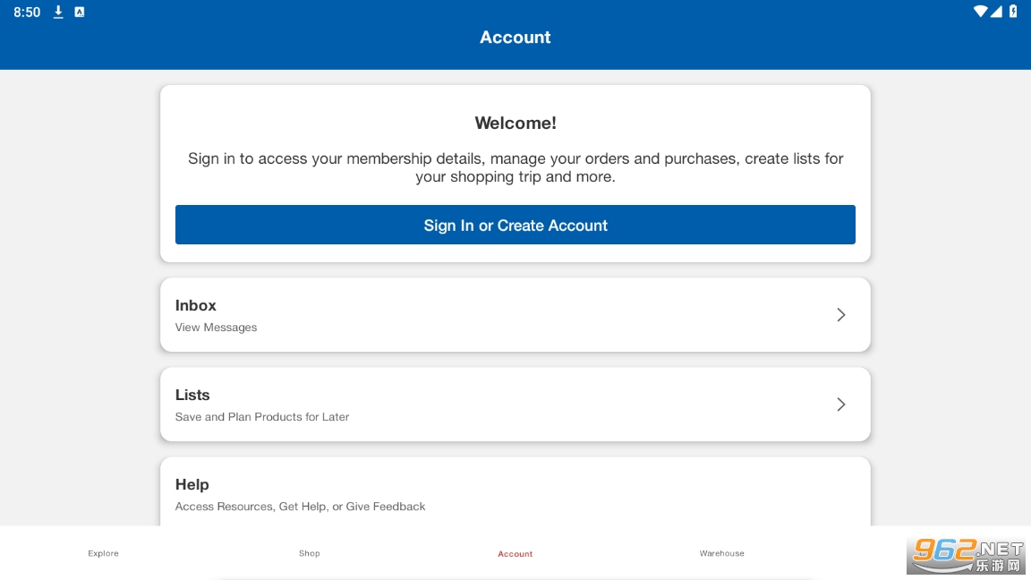Click the Welcome! heading
The image size is (1031, 580).
point(515,124)
